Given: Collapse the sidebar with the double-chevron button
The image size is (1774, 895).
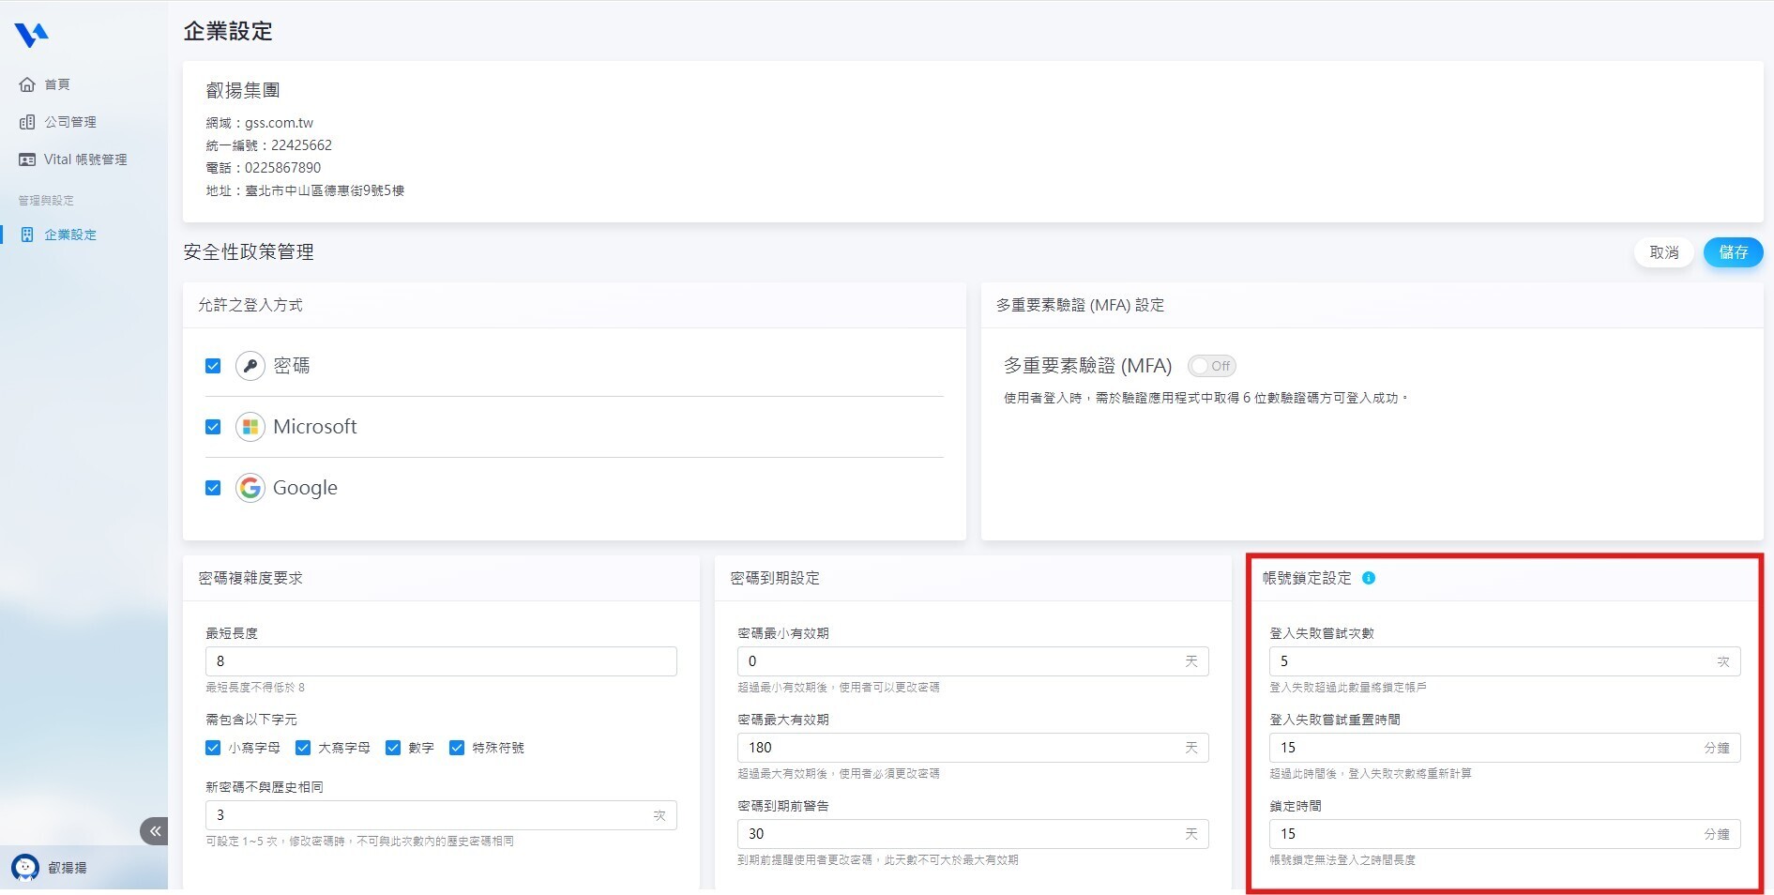Looking at the screenshot, I should pyautogui.click(x=155, y=831).
